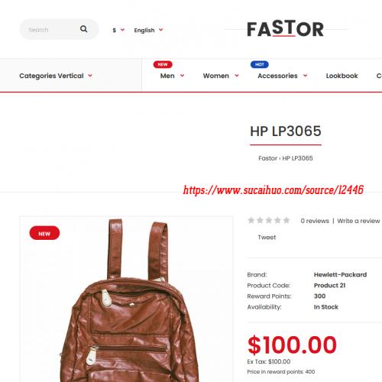Click the Tweet button
The width and height of the screenshot is (382, 382).
(267, 238)
